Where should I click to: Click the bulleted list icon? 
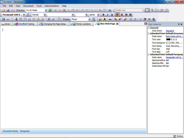[135, 19]
